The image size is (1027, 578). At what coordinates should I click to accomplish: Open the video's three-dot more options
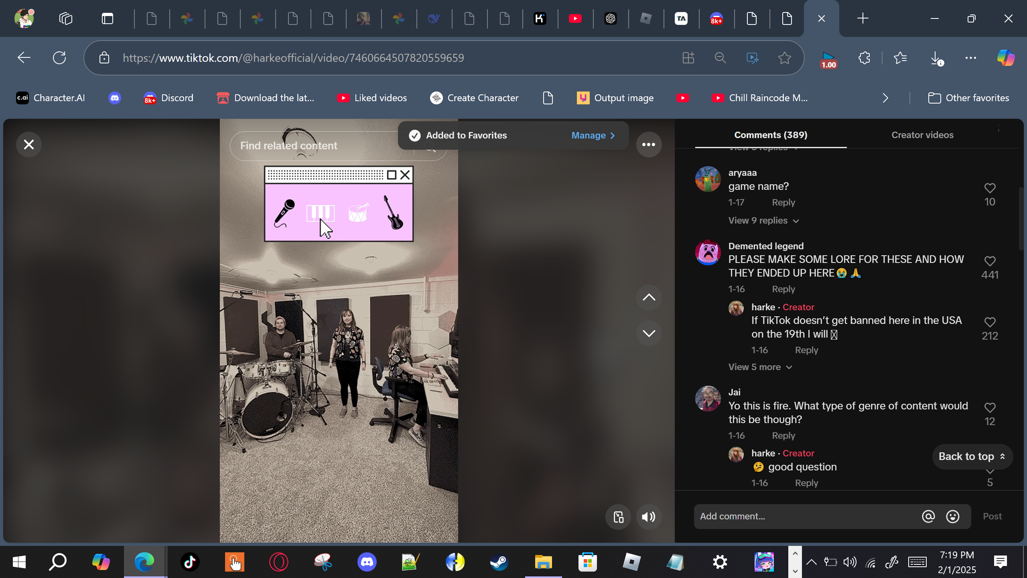pos(648,144)
